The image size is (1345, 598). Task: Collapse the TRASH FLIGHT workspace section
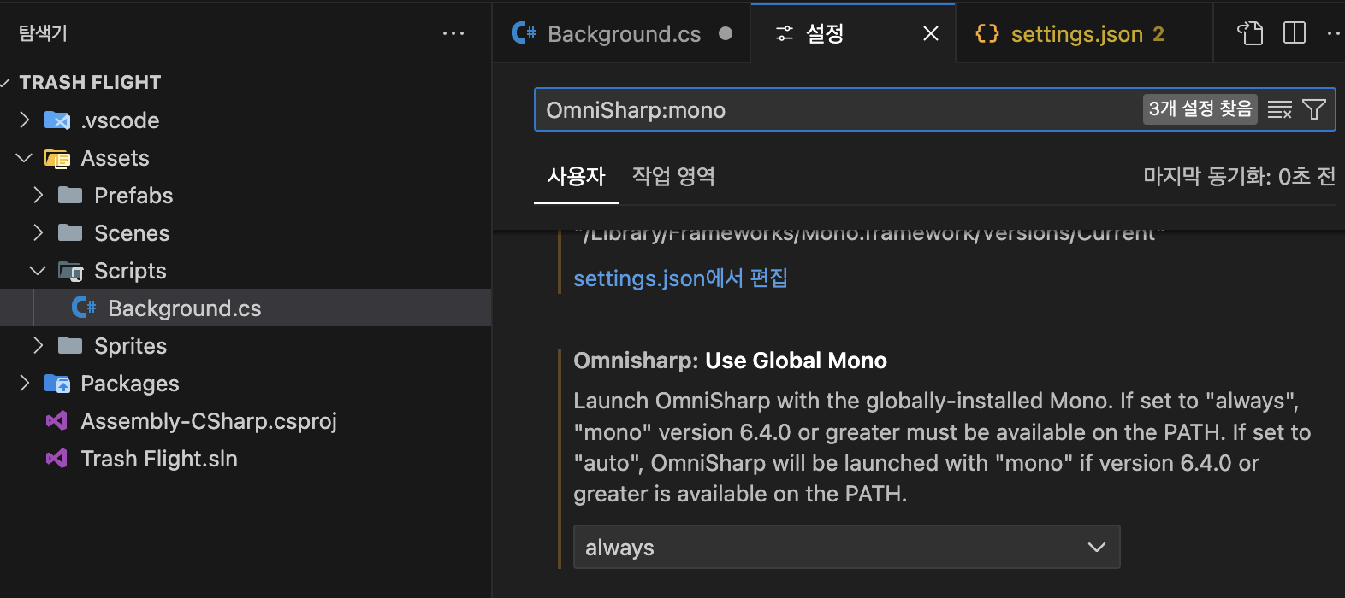[5, 82]
